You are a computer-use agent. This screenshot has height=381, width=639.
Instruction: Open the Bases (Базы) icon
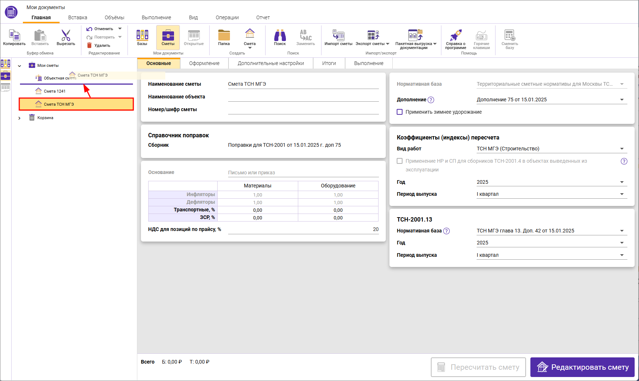[x=142, y=36]
